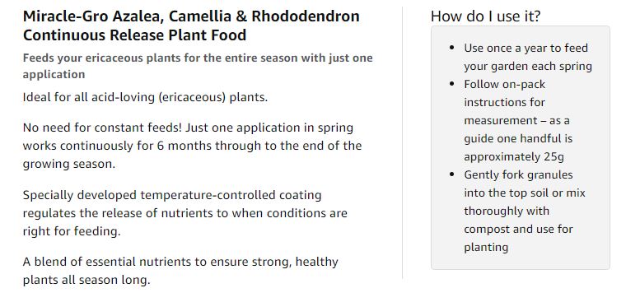Viewport: 626px width, 302px height.
Task: Click the third bullet point marker
Action: point(452,174)
